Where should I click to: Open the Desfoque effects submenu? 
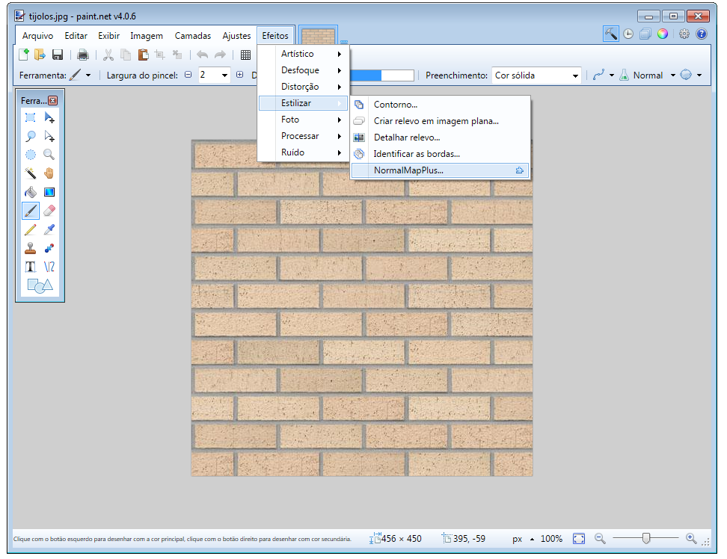coord(301,70)
